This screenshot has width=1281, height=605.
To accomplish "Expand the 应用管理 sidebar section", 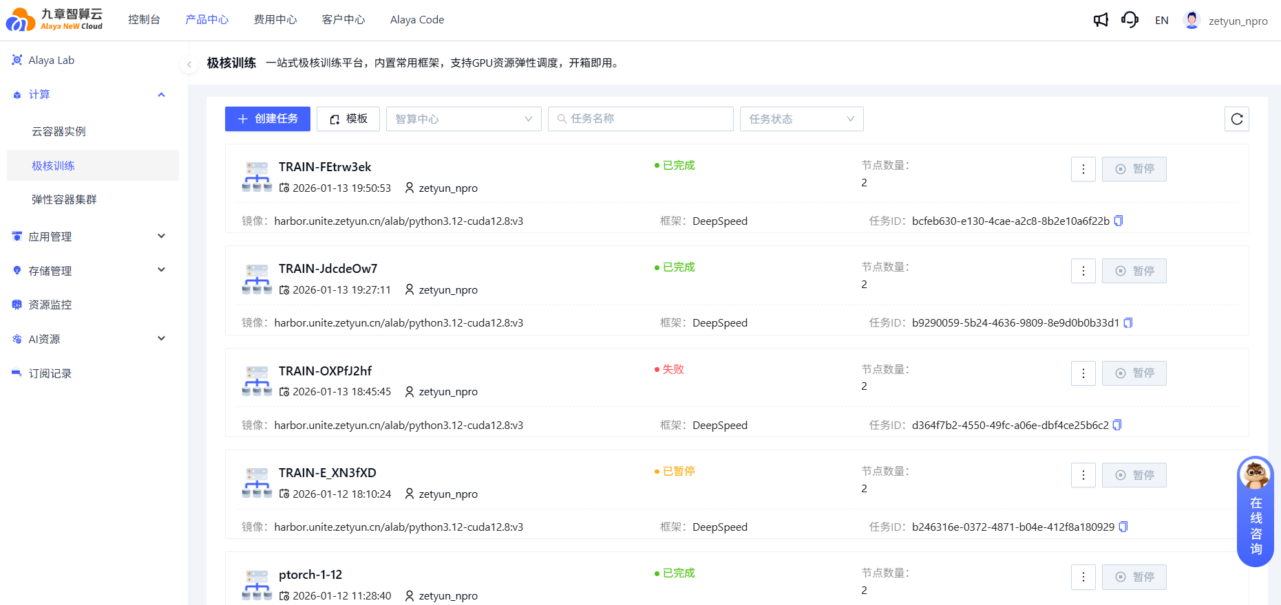I will point(161,236).
